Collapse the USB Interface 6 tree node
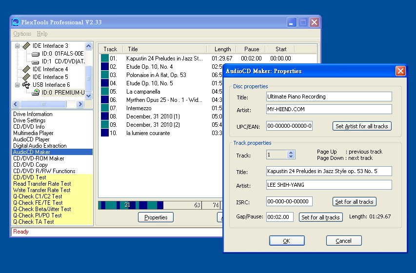416x273 pixels. 17,85
